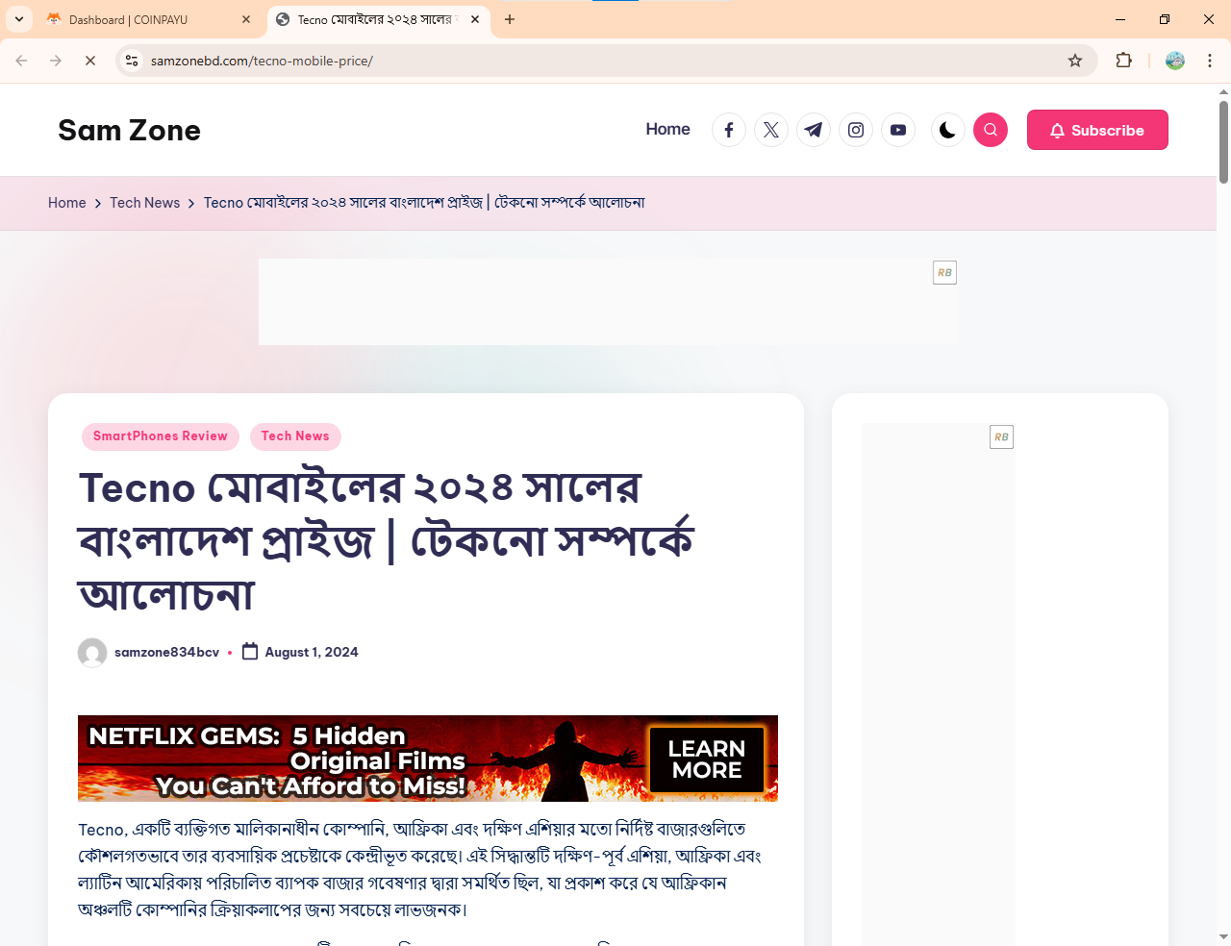Click the Subscribe button

coord(1097,130)
